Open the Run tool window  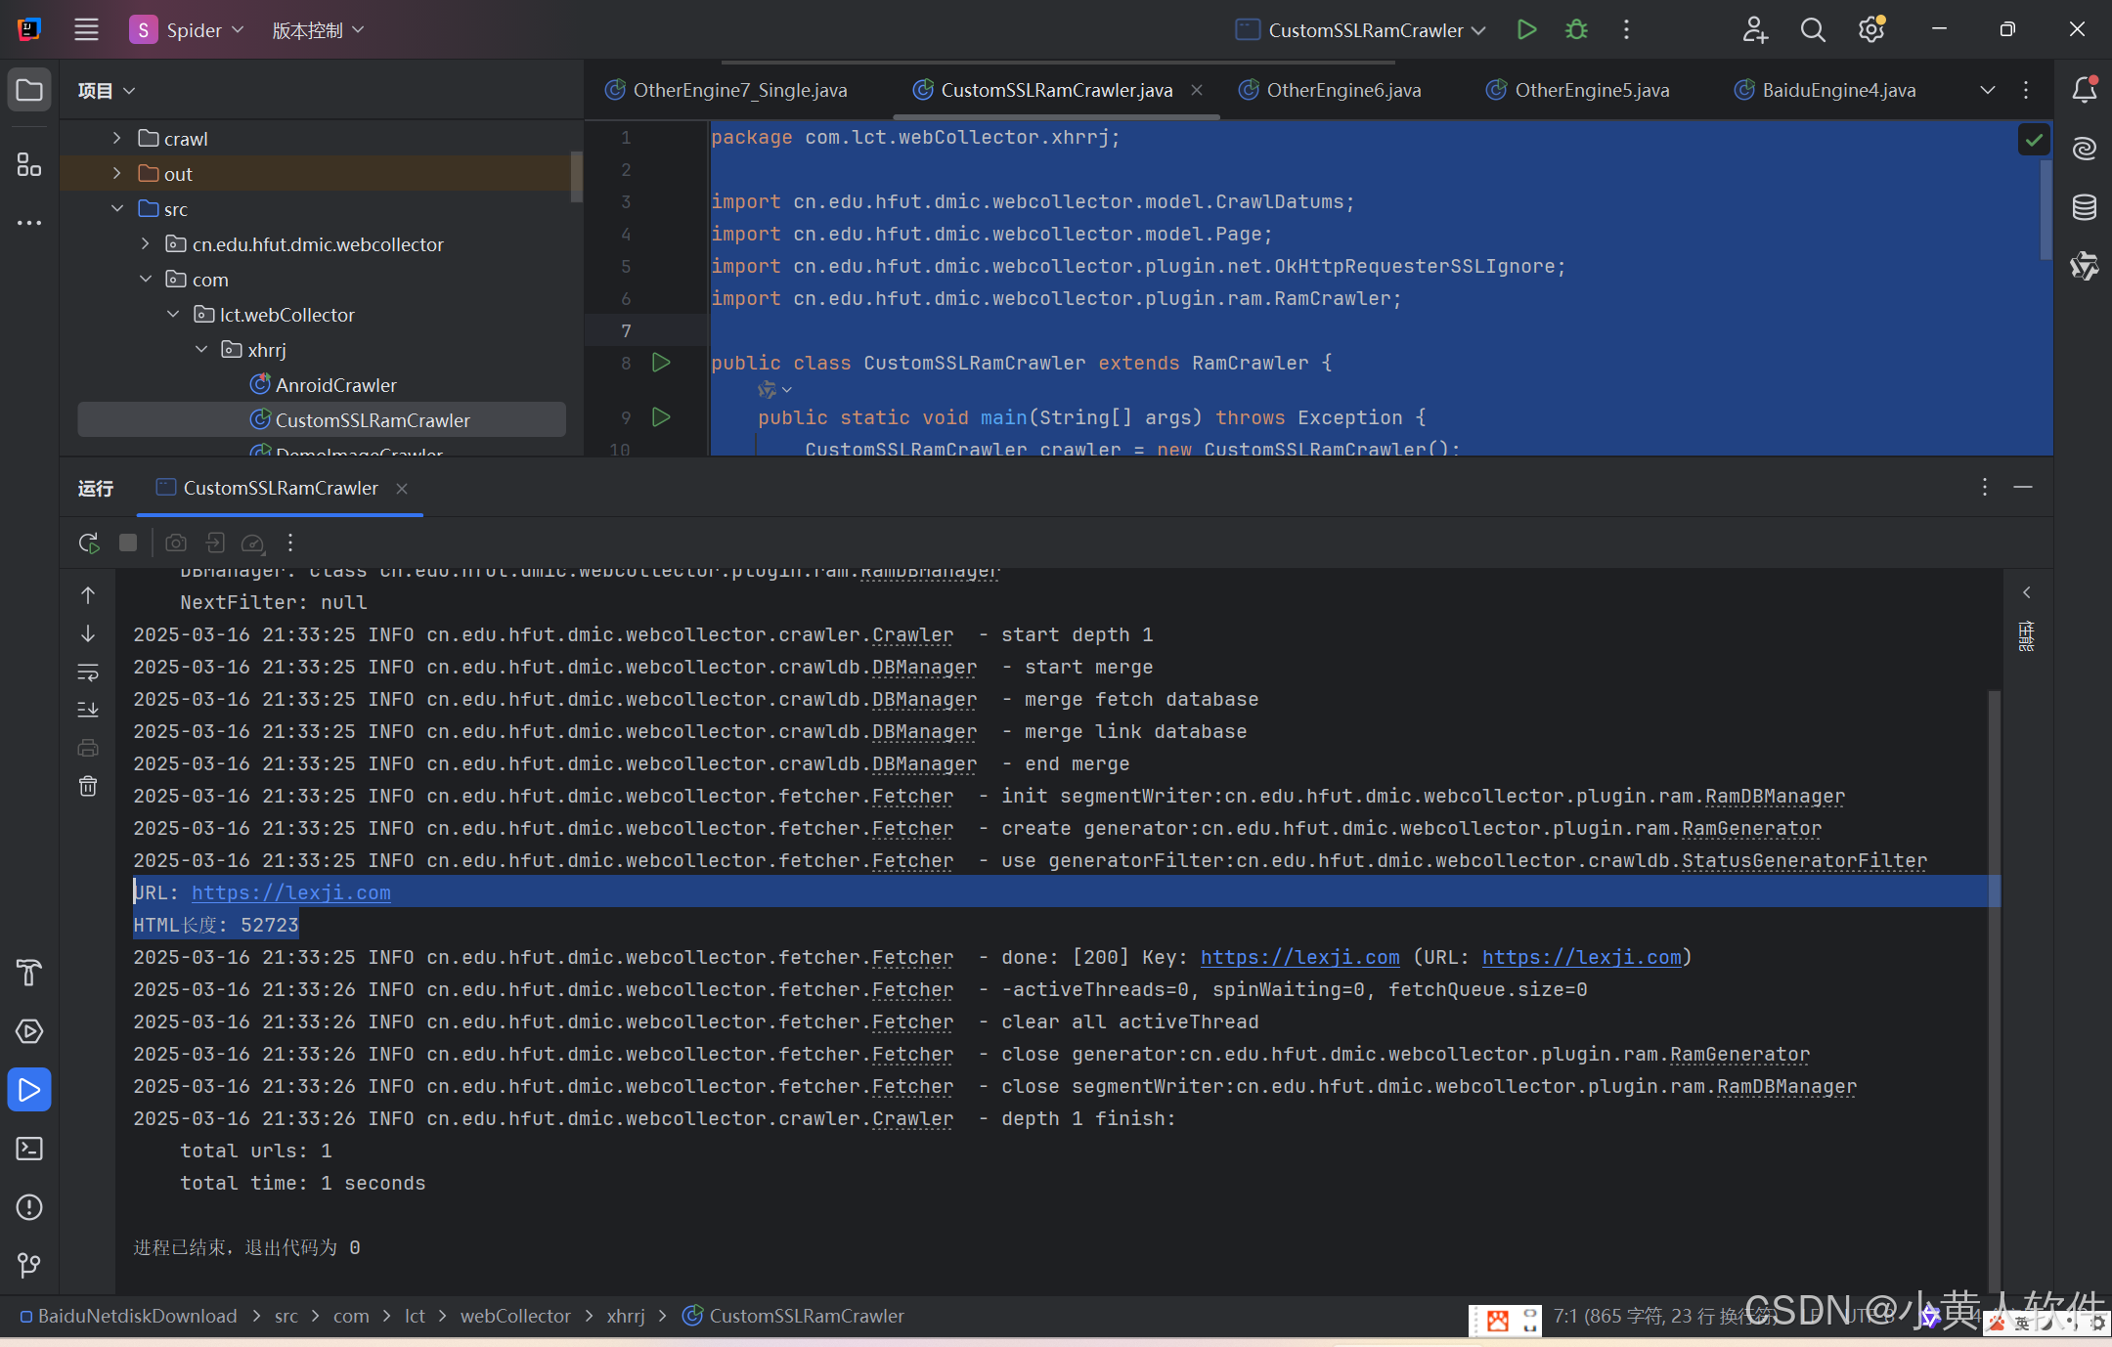[29, 1090]
